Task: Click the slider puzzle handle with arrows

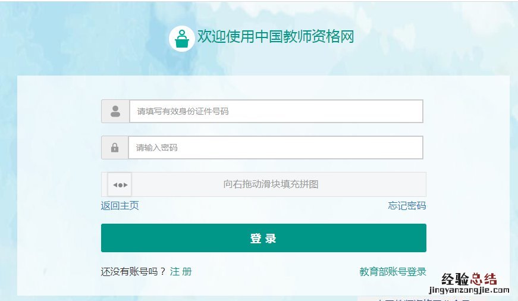Action: point(120,184)
